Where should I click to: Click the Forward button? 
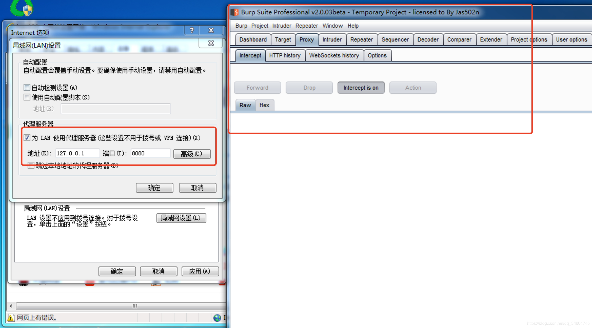tap(258, 88)
